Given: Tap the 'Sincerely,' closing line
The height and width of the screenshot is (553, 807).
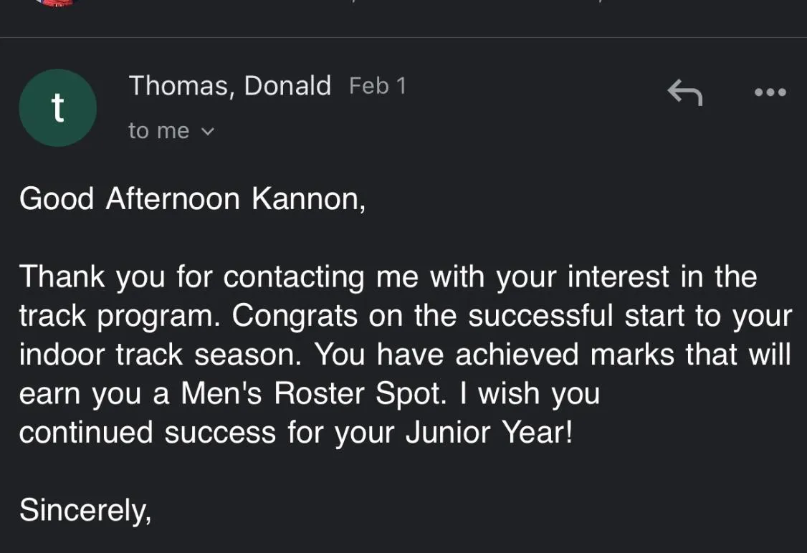Looking at the screenshot, I should pyautogui.click(x=85, y=510).
